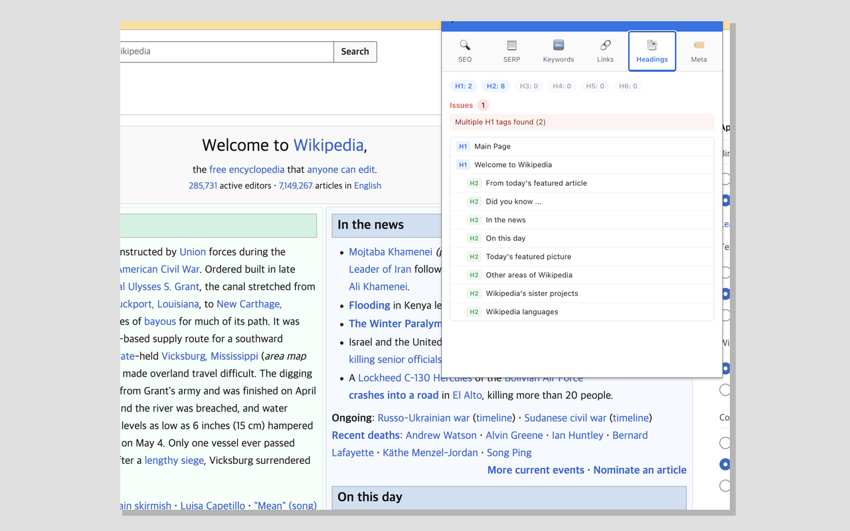Image resolution: width=850 pixels, height=531 pixels.
Task: Select the H2 'From today's featured article' row
Action: click(582, 183)
